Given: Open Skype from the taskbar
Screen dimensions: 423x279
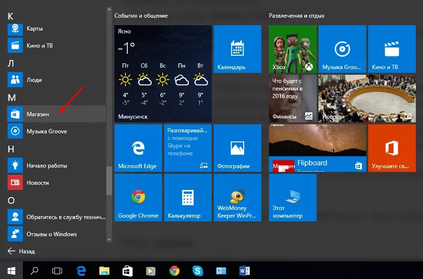Looking at the screenshot, I should [197, 270].
